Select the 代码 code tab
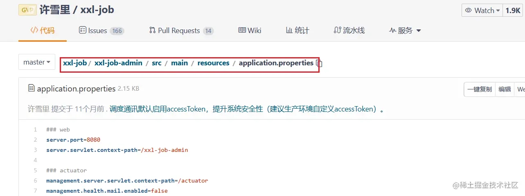525x196 pixels. tap(43, 31)
